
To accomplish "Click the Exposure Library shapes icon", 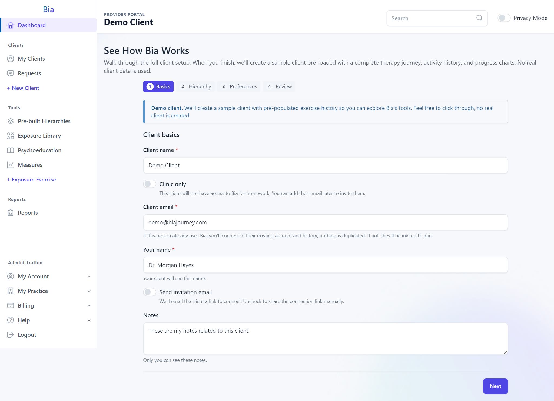I will tap(11, 136).
